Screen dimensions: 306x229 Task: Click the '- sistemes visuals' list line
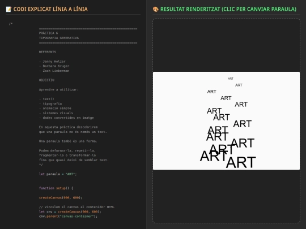click(56, 113)
